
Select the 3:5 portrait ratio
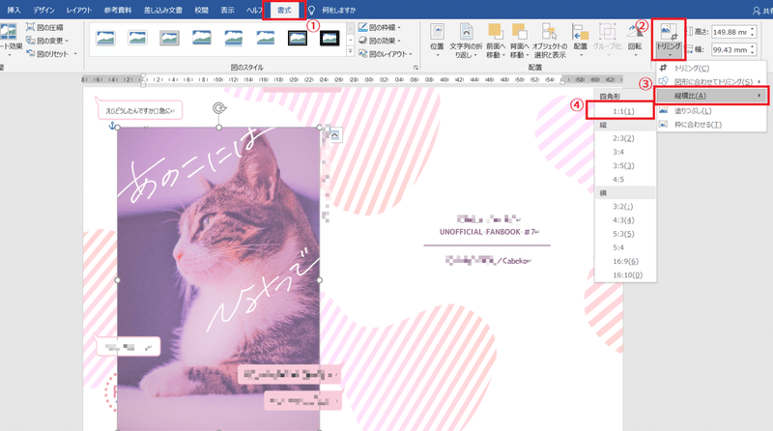tap(624, 165)
